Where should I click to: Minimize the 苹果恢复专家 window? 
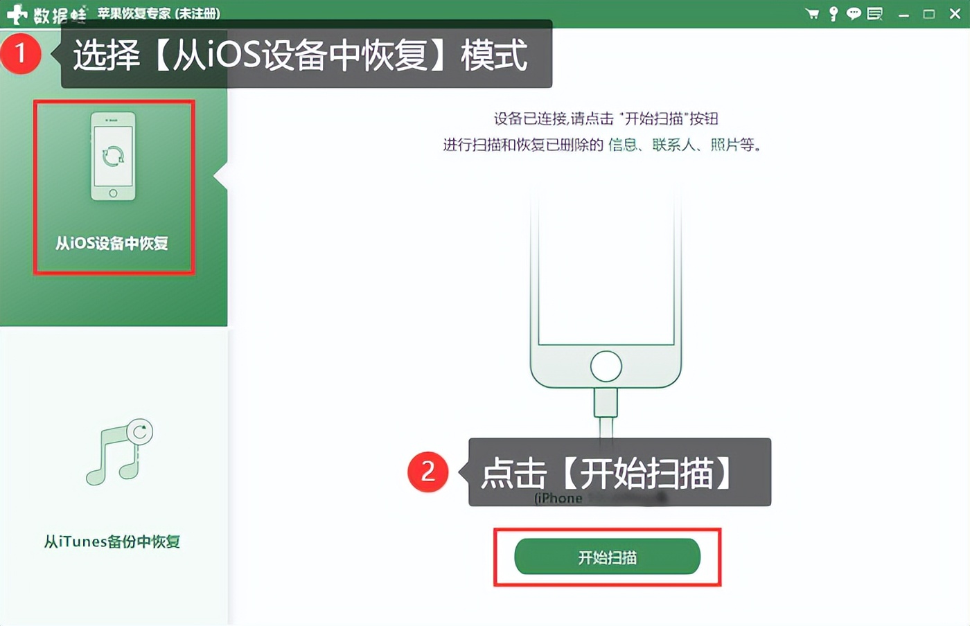tap(903, 14)
